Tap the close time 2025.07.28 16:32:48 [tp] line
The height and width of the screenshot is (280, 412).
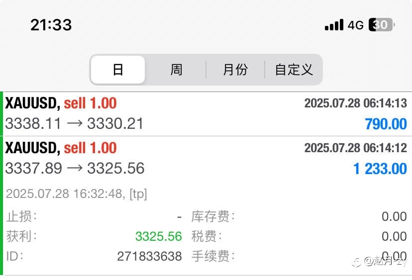pyautogui.click(x=77, y=194)
